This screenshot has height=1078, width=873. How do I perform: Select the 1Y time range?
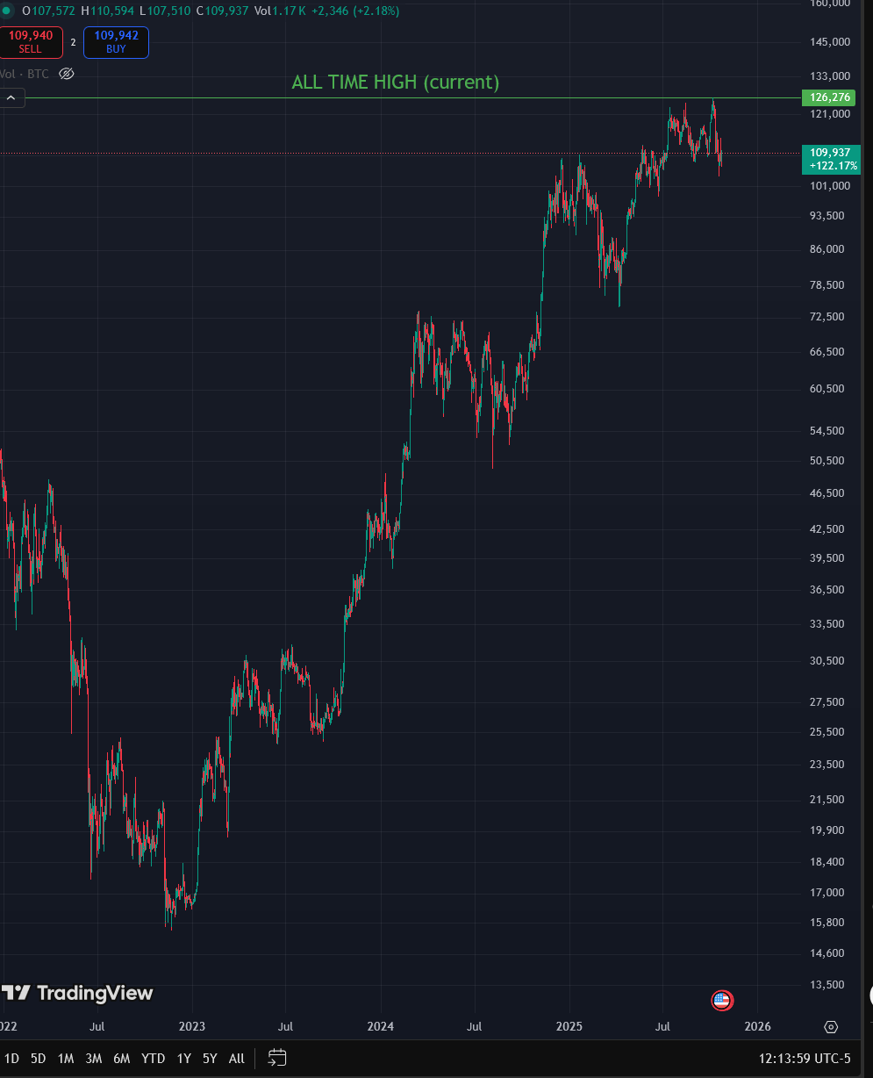(183, 1059)
